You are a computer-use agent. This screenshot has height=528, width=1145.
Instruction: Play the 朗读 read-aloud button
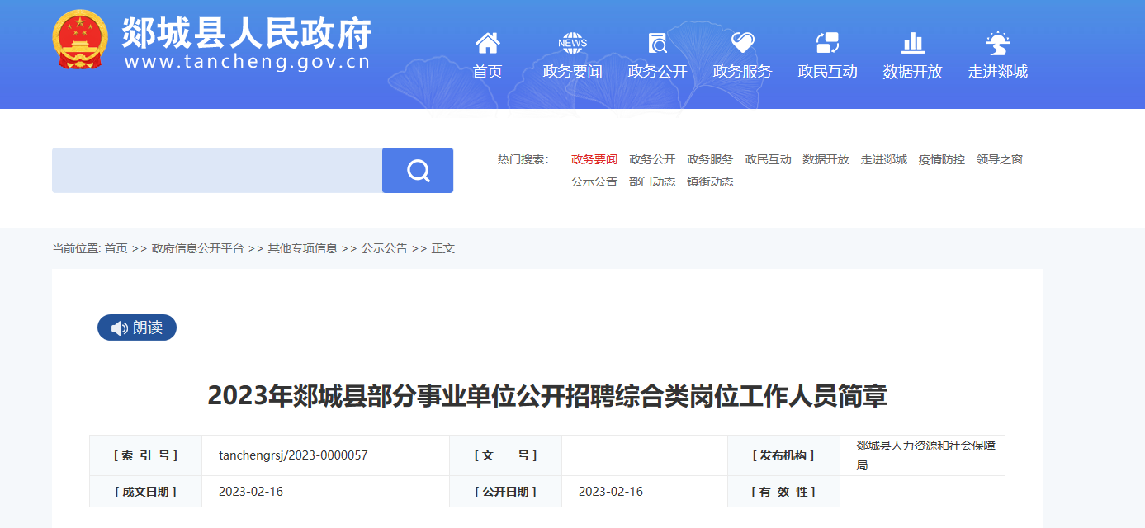(137, 328)
